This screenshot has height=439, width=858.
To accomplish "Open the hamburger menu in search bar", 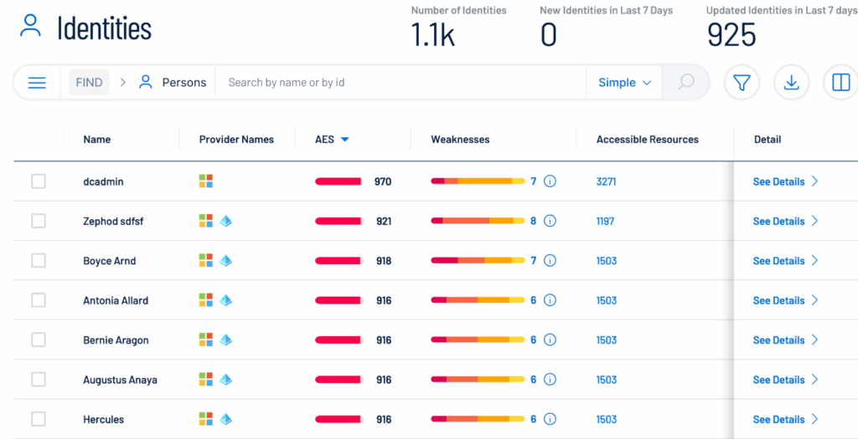I will pos(37,83).
